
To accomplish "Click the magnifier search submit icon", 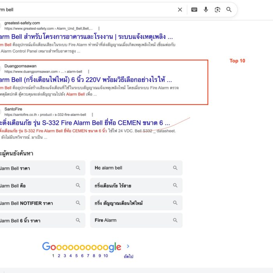I will point(229,10).
